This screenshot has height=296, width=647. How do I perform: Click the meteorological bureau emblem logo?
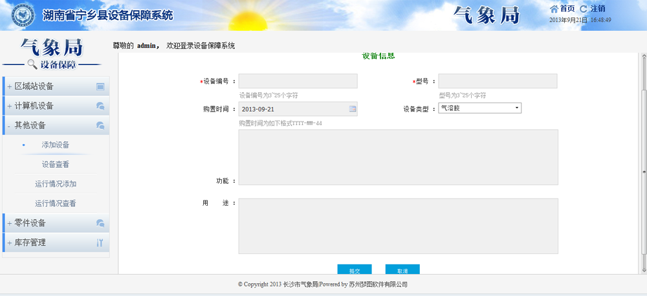24,14
